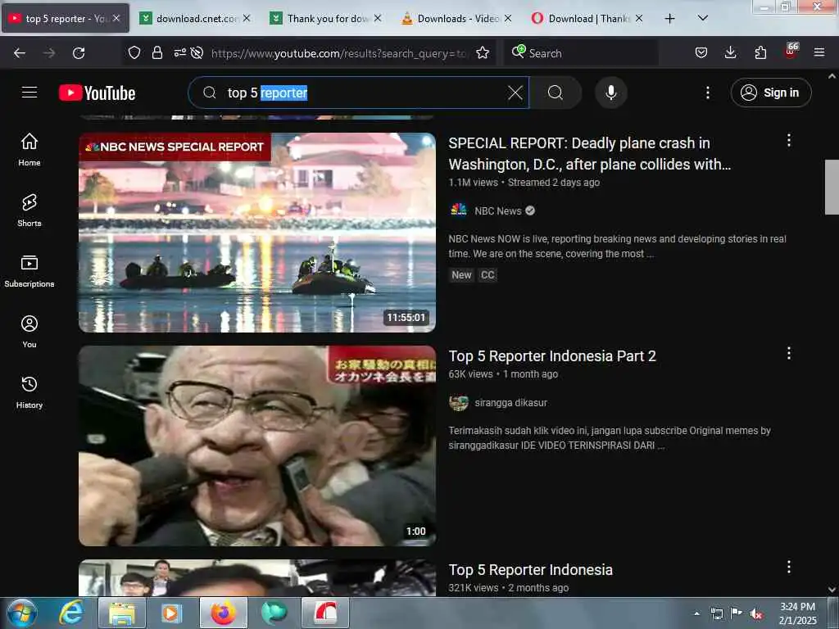Clear the YouTube search box text

pyautogui.click(x=515, y=93)
